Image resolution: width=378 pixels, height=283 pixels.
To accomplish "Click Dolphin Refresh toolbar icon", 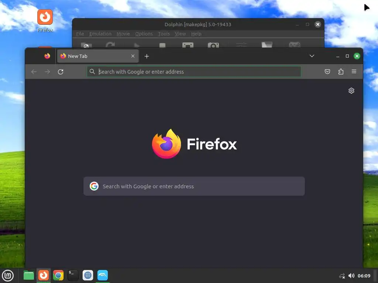I will coord(110,45).
